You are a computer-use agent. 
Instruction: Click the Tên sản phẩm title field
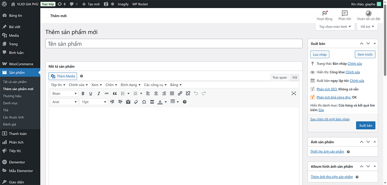pos(174,44)
